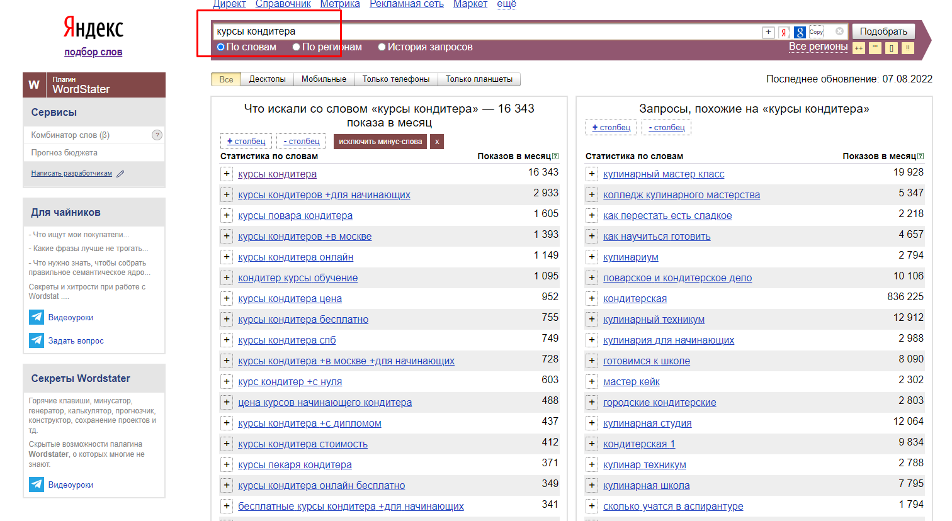Image resolution: width=952 pixels, height=521 pixels.
Task: Click the dark red x button beside исключить минус-слова
Action: click(438, 142)
